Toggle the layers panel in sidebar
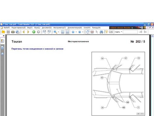Screen dimensions: 154x116 [2, 54]
